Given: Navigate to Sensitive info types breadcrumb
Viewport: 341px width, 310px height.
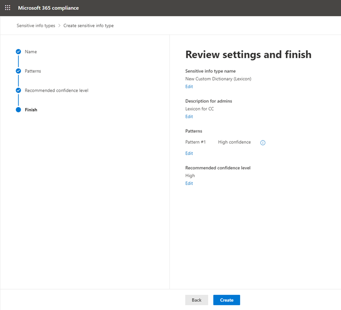Looking at the screenshot, I should pyautogui.click(x=36, y=26).
